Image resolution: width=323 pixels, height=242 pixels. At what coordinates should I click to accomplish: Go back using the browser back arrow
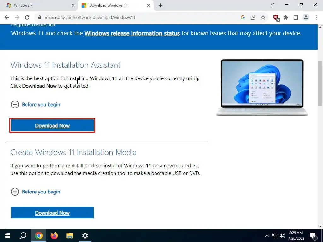[x=7, y=17]
